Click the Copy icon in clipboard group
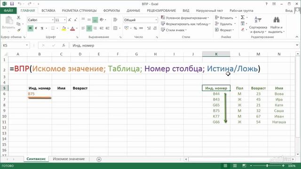Viewport: 301px width, 169px height. (19, 24)
